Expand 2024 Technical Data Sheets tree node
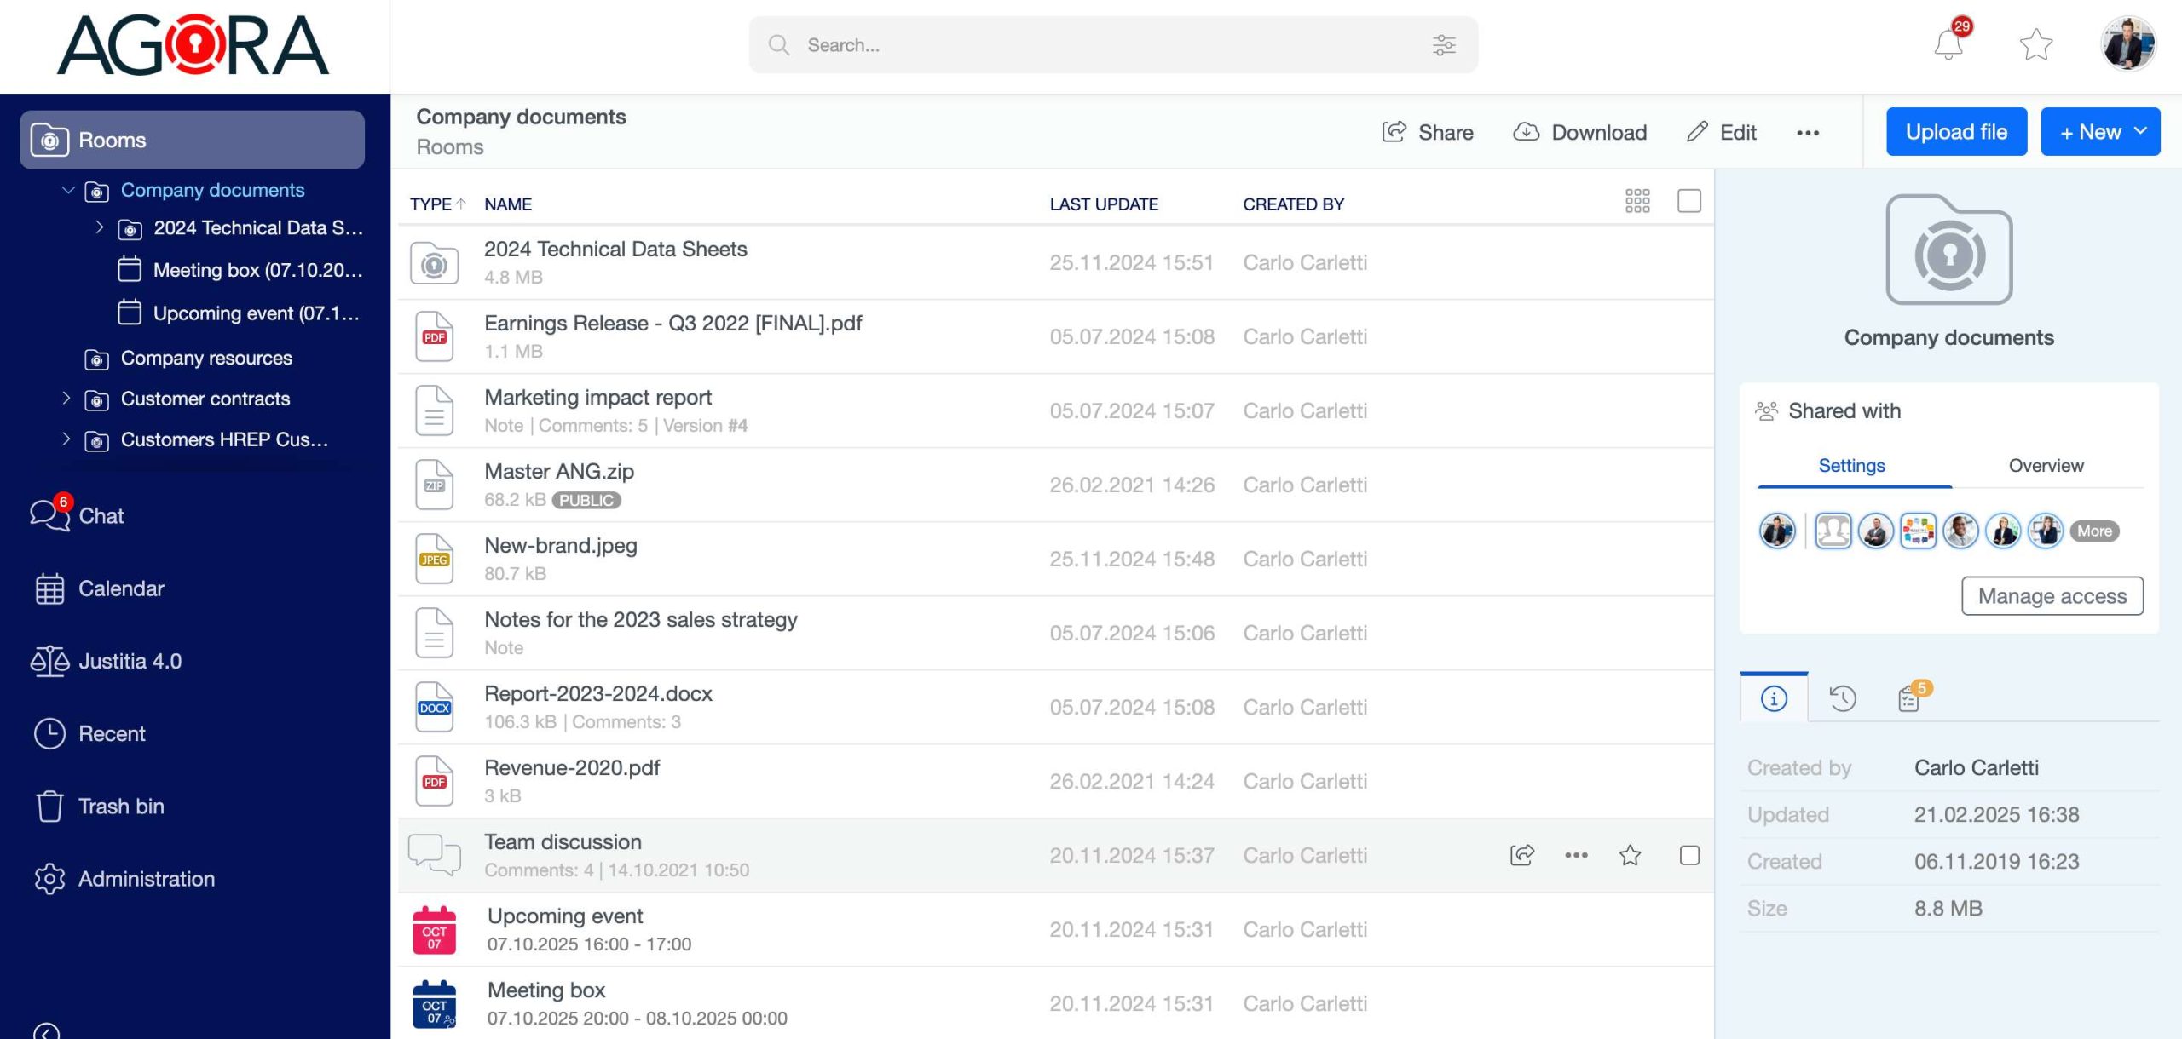2182x1039 pixels. point(100,227)
